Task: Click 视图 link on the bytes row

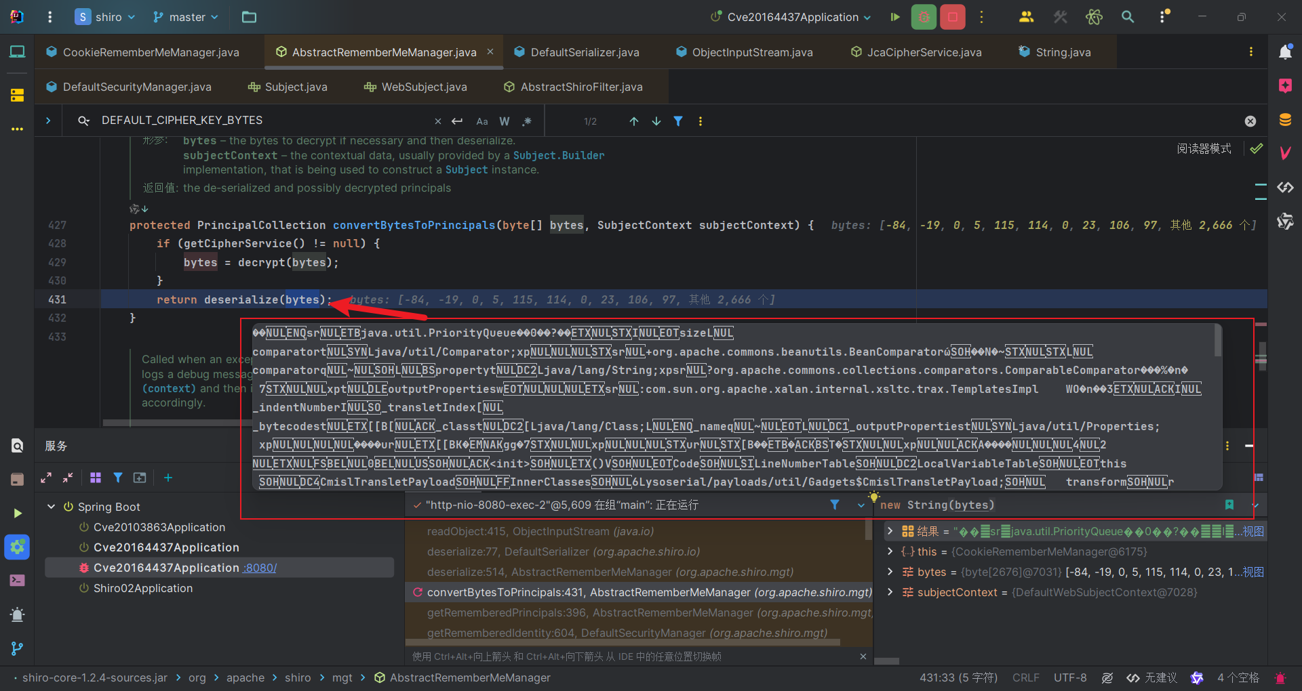Action: 1253,572
